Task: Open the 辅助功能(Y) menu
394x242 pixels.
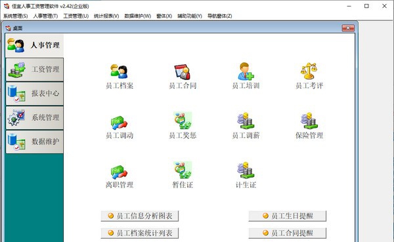Action: [190, 16]
